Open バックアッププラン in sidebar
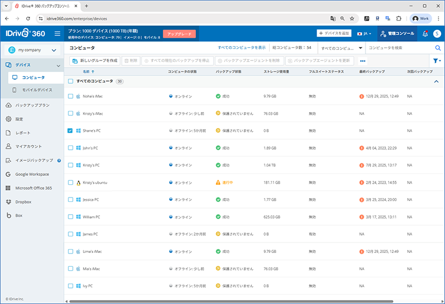This screenshot has width=445, height=304. pyautogui.click(x=32, y=105)
